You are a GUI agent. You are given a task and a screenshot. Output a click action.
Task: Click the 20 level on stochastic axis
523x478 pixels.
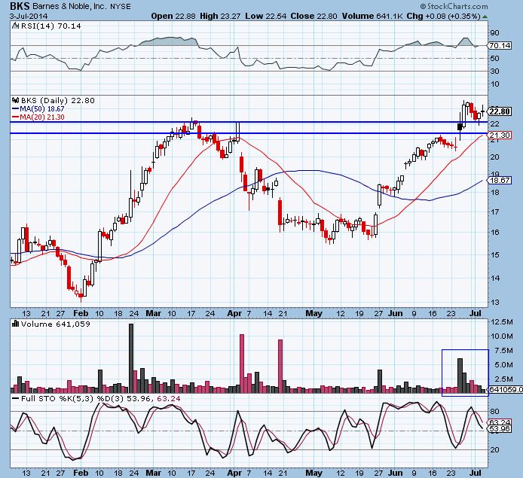[x=494, y=450]
